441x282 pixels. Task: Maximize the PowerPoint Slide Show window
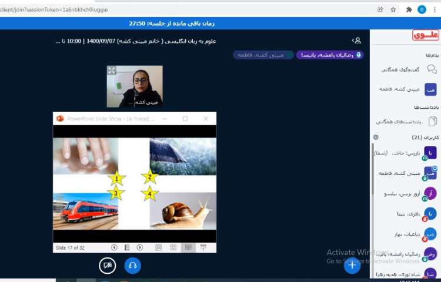pos(185,119)
